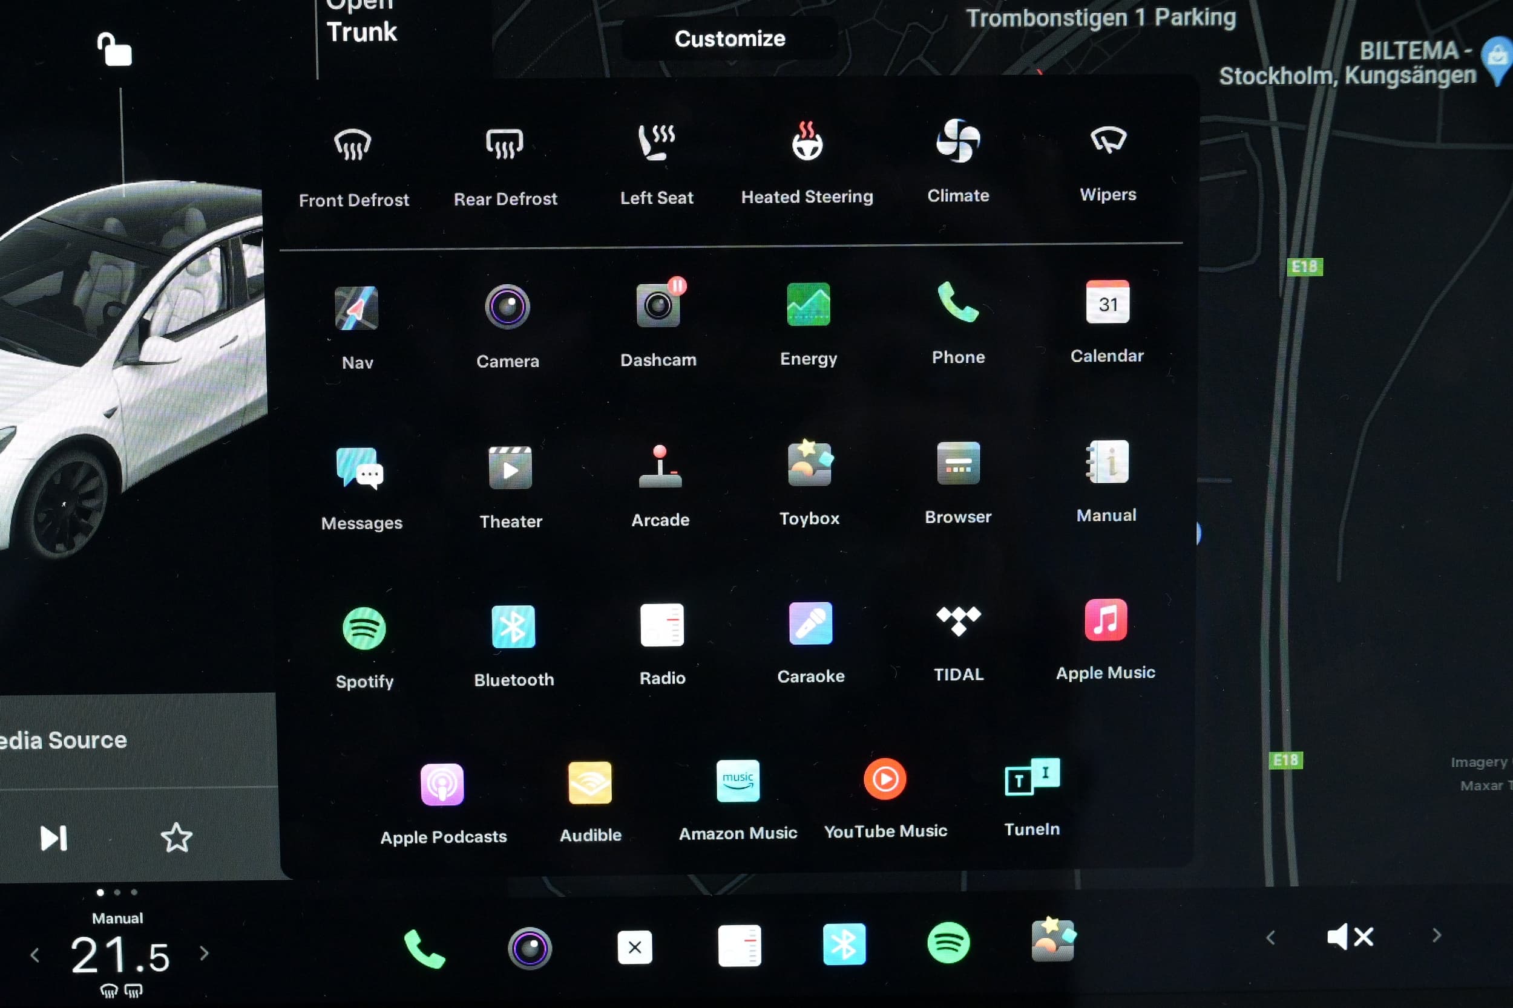Viewport: 1513px width, 1008px height.
Task: Open the Arcade app icon
Action: coord(660,467)
